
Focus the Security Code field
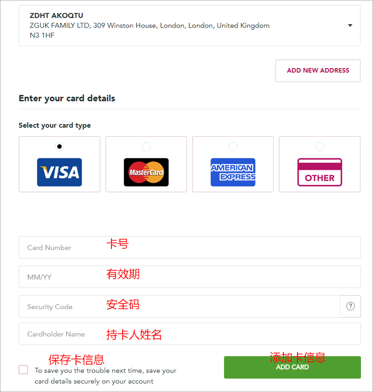click(180, 306)
